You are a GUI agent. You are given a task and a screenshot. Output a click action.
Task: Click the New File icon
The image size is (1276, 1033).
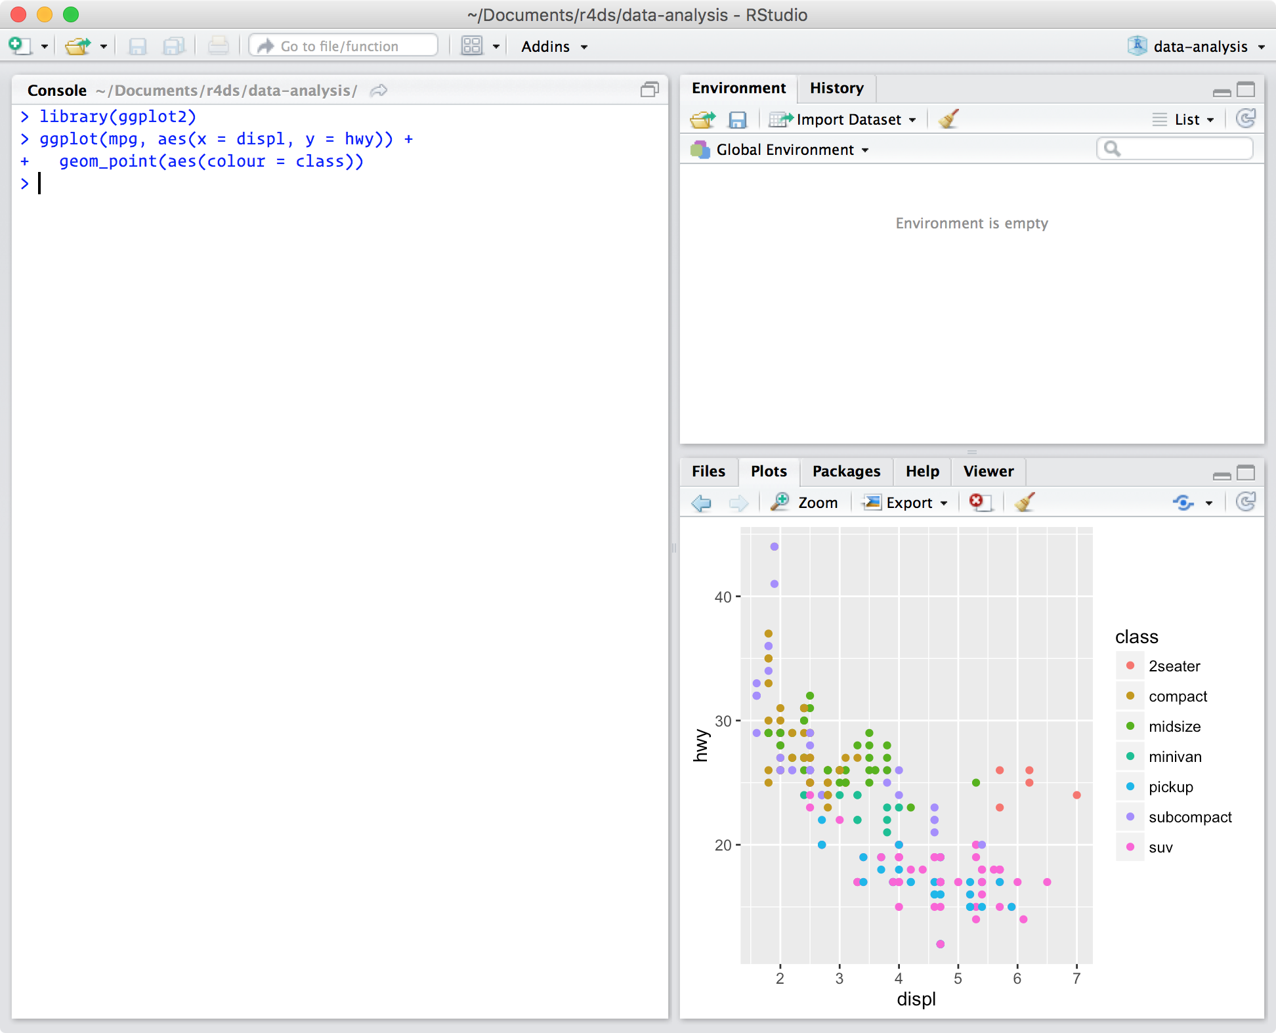coord(19,46)
